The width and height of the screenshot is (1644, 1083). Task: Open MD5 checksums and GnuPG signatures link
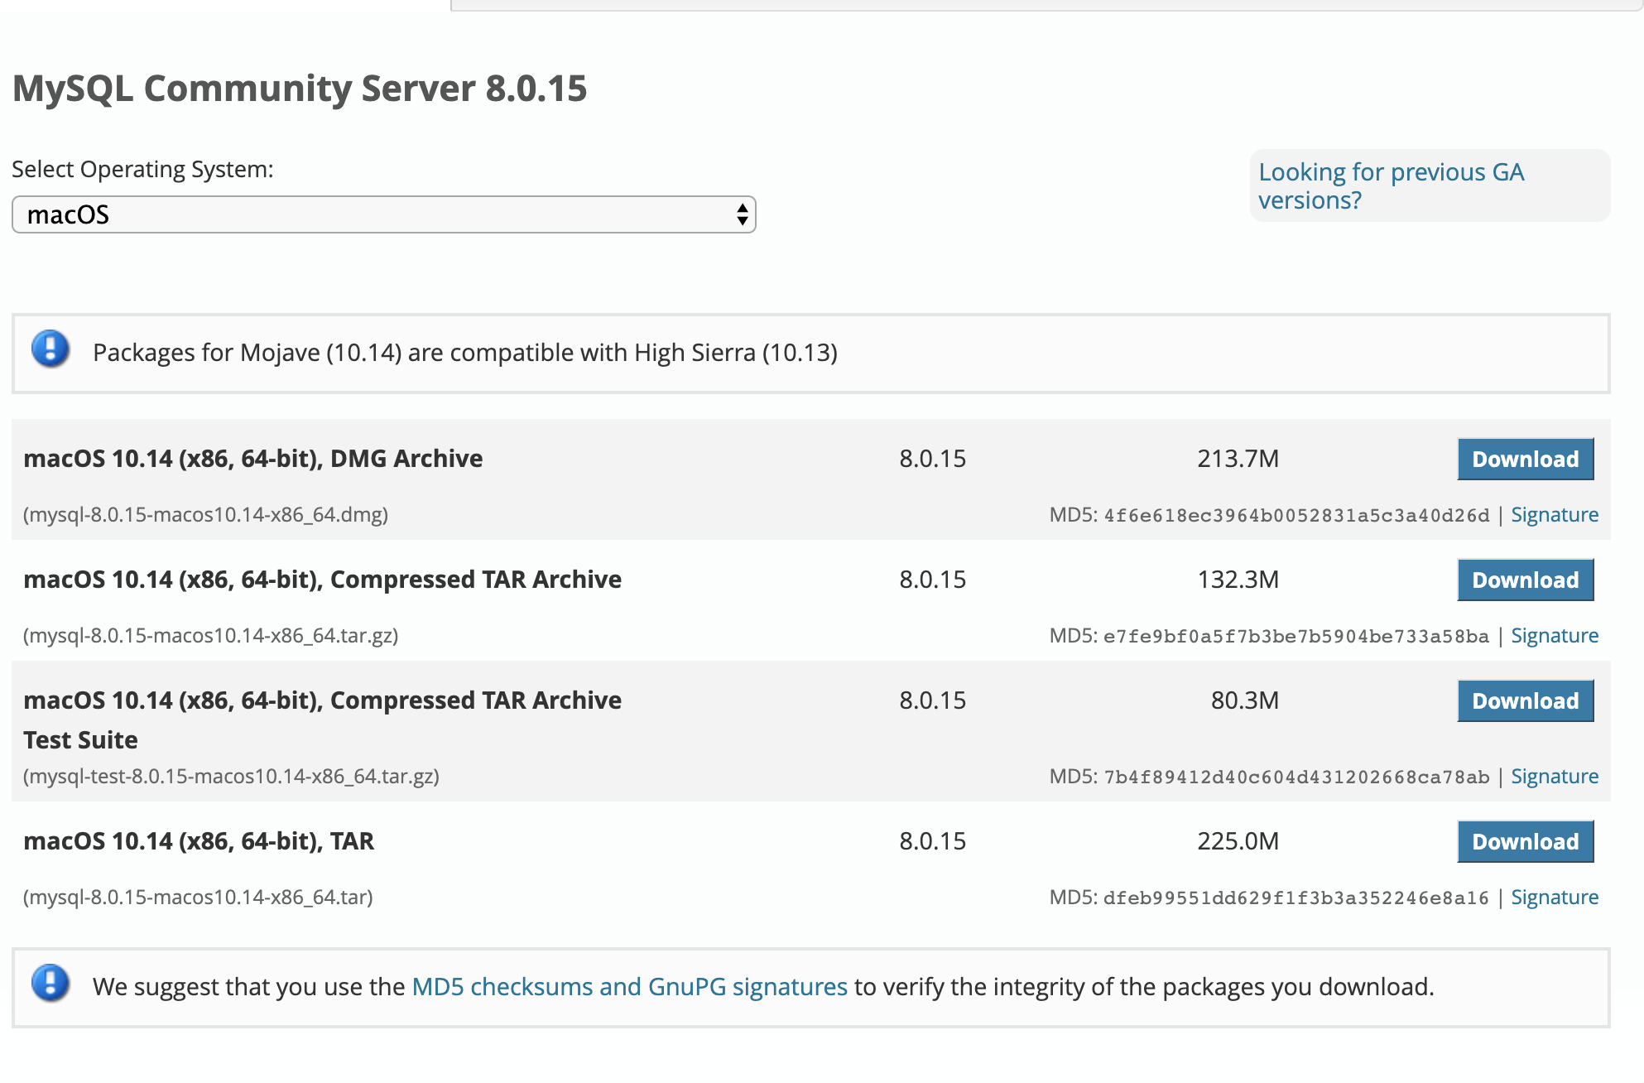tap(629, 987)
